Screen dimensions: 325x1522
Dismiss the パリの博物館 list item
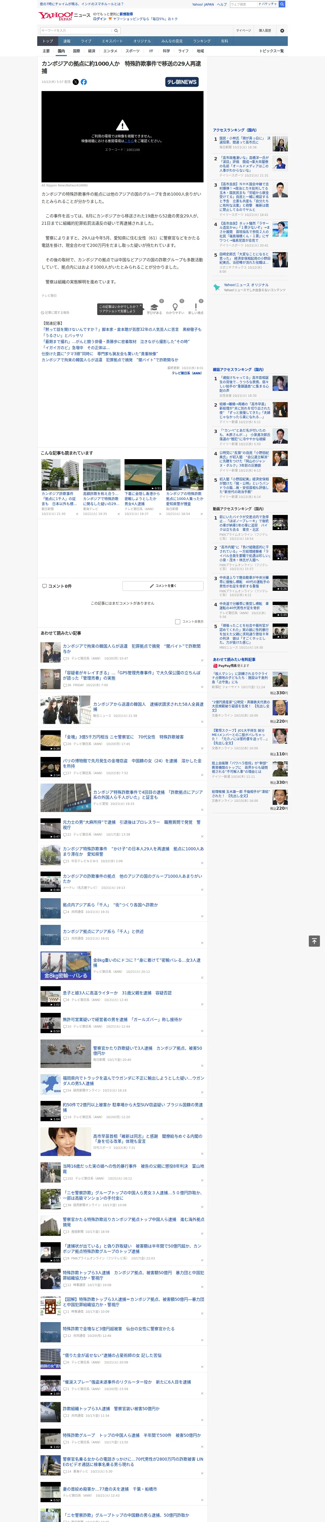pos(202,775)
